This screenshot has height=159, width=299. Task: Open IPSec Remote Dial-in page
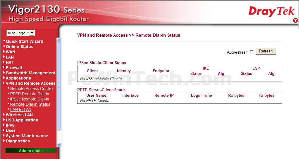tap(30, 99)
